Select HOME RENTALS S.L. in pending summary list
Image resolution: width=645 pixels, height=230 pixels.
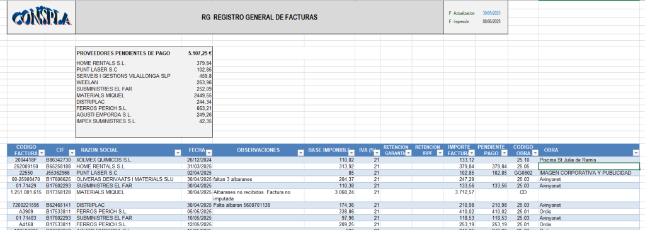pyautogui.click(x=101, y=63)
